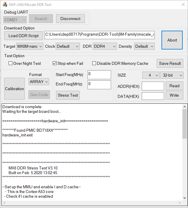Image resolution: width=188 pixels, height=208 pixels.
Task: Open the Density Default dropdown
Action: (144, 46)
